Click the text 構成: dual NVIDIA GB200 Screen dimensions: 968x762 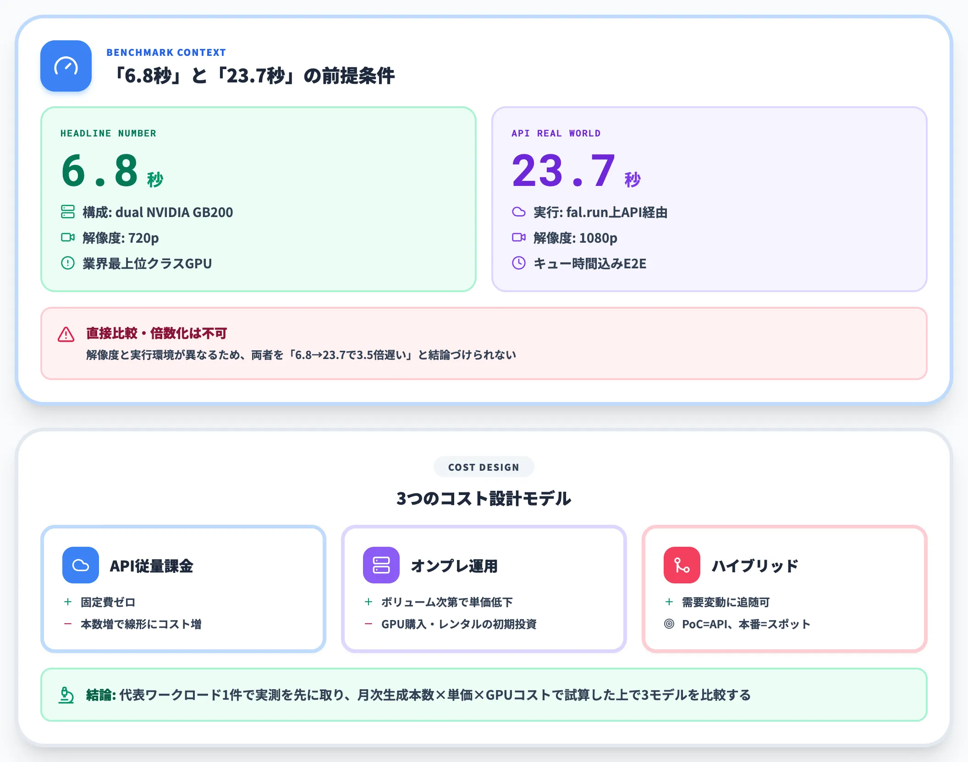(158, 212)
